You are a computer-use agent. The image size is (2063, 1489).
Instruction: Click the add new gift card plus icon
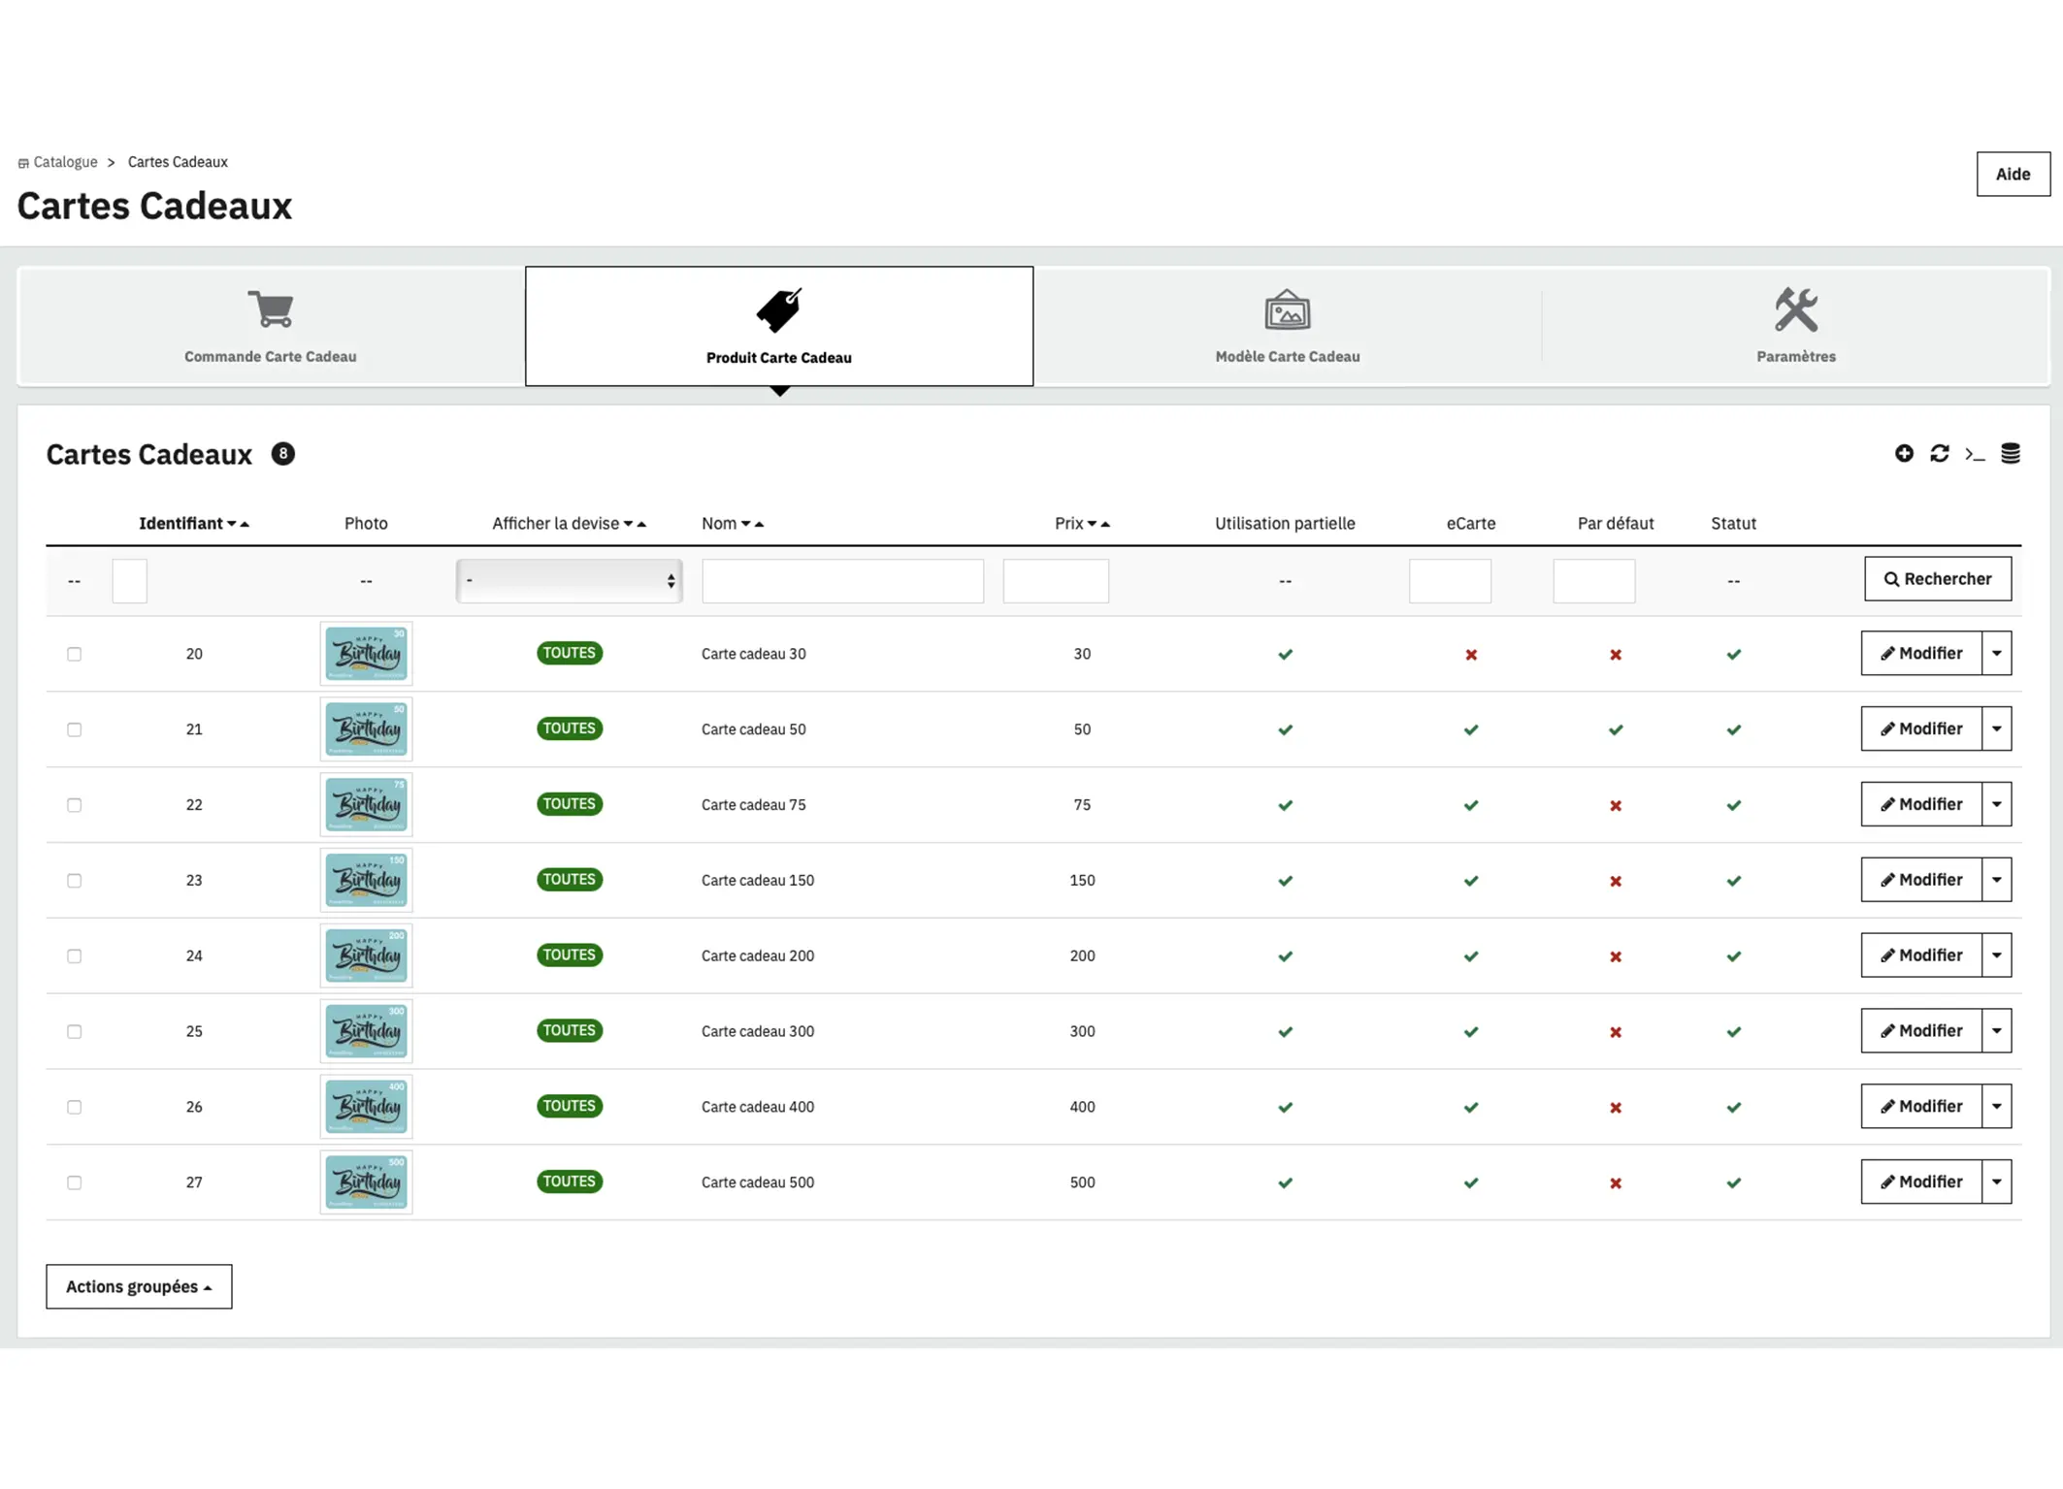click(x=1904, y=453)
